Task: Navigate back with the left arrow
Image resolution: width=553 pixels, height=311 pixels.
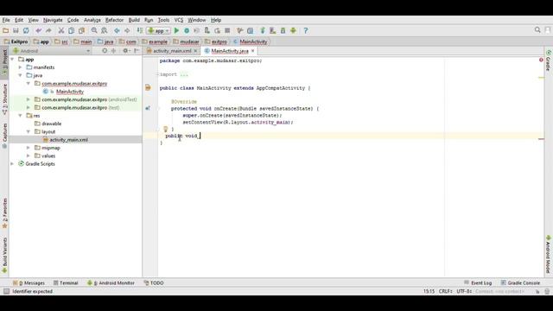Action: (117, 31)
